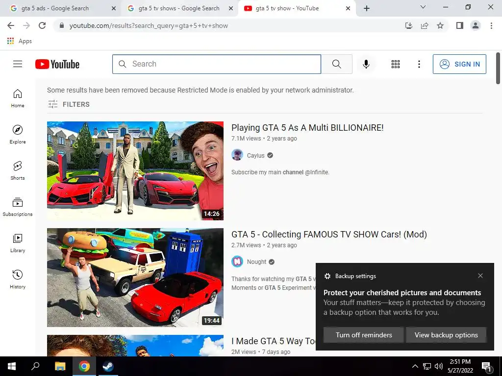Open 'GTA 5 - Collecting FAMOUS TV SHOW Cars!' title
Viewport: 502px width, 376px height.
[x=329, y=235]
